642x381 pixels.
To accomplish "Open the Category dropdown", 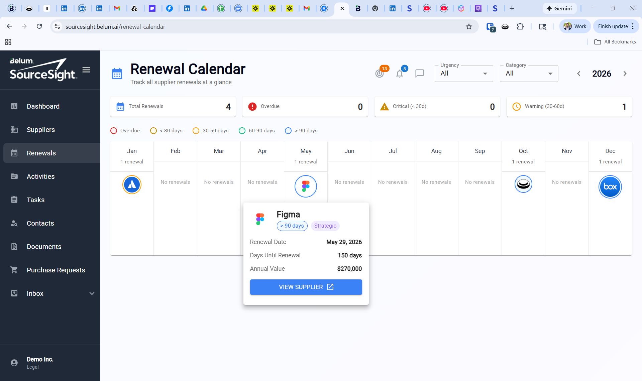I will click(529, 73).
